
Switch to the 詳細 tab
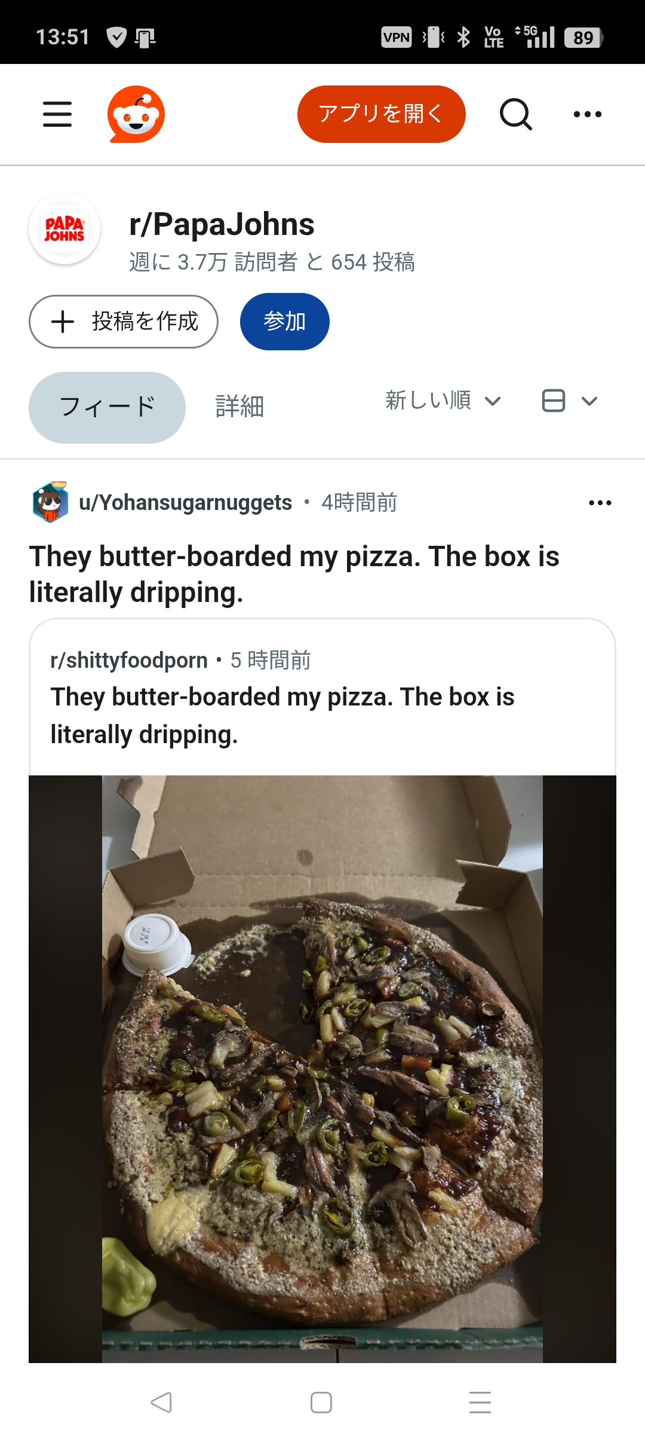coord(239,407)
